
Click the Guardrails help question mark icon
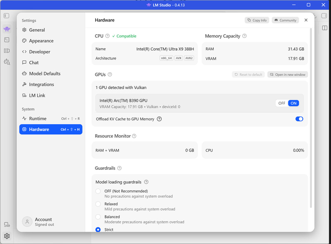(x=119, y=168)
